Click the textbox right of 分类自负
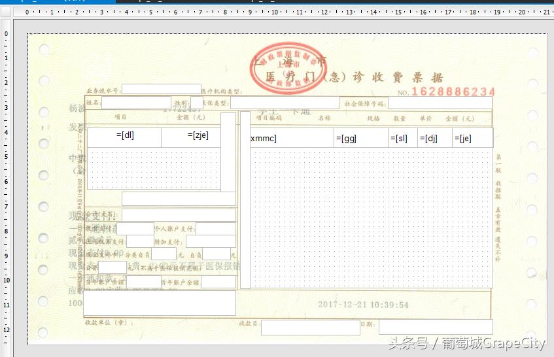 [164, 254]
